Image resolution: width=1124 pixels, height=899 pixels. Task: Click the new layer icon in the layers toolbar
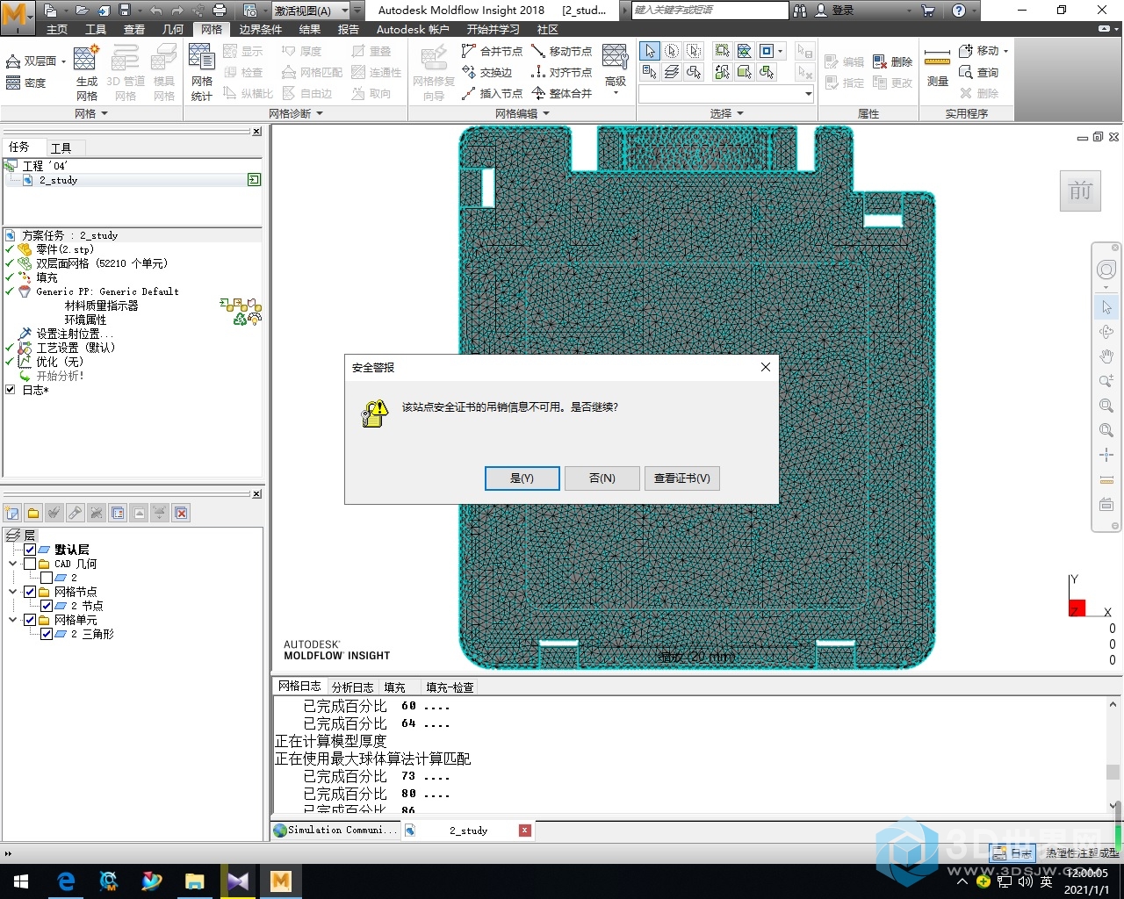point(12,513)
